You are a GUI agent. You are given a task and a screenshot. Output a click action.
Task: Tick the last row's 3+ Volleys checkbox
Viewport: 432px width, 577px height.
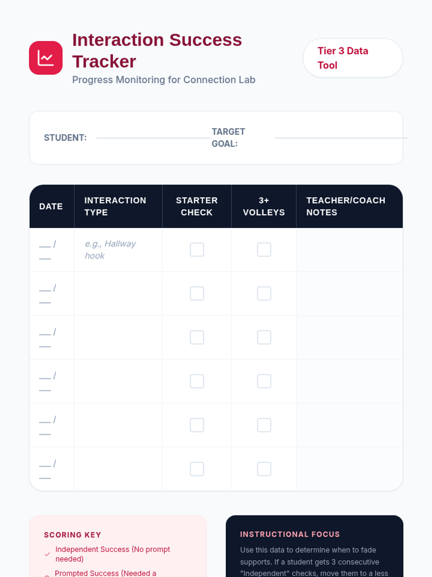pos(264,469)
